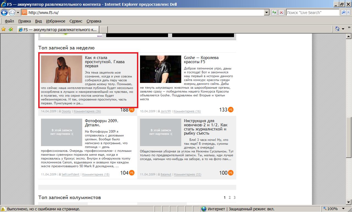The image size is (352, 212).
Task: Expand the address bar URL history dropdown
Action: point(266,12)
